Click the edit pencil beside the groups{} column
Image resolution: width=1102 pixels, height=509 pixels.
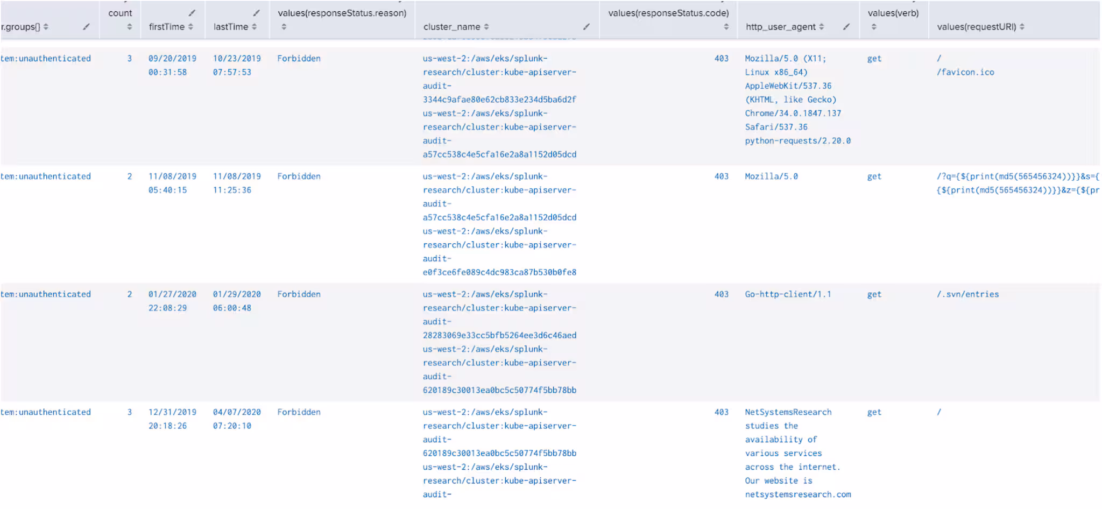click(x=86, y=26)
